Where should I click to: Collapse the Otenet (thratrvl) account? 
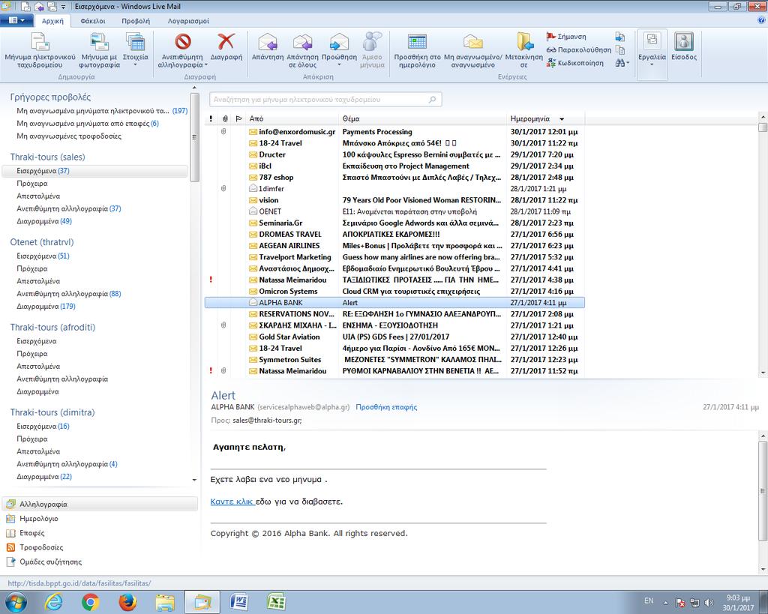pyautogui.click(x=42, y=242)
